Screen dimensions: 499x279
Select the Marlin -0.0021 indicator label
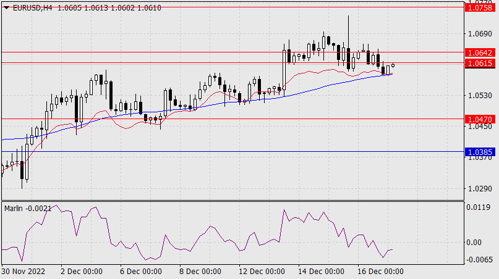28,209
